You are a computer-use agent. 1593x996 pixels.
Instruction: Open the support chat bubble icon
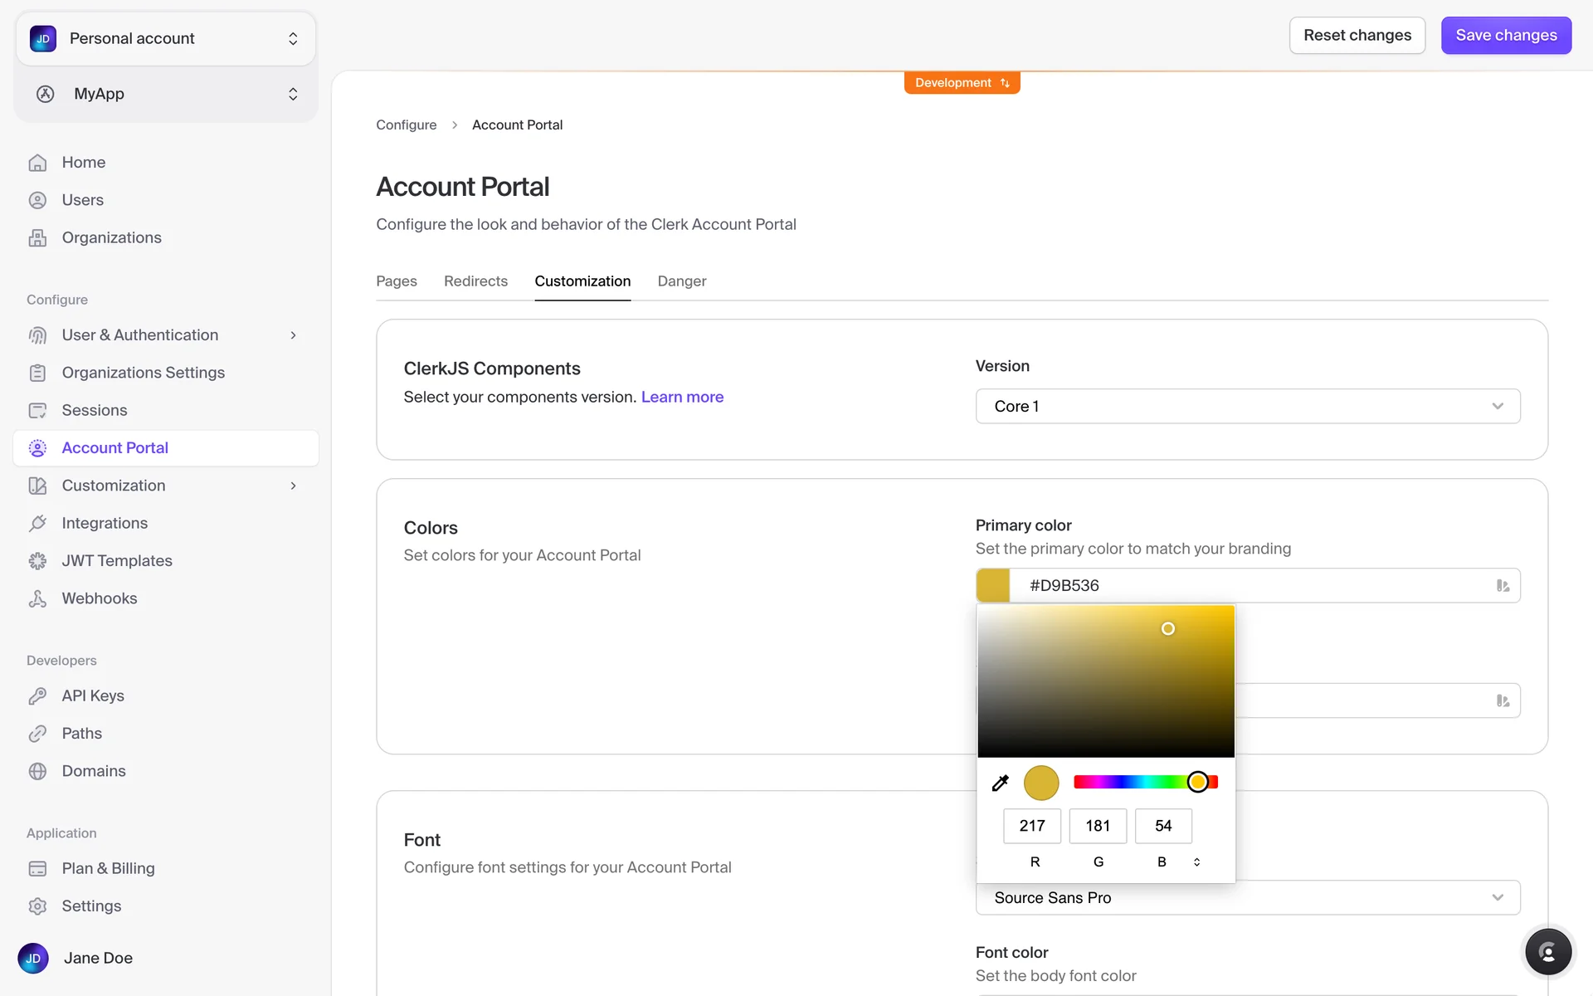[1547, 952]
